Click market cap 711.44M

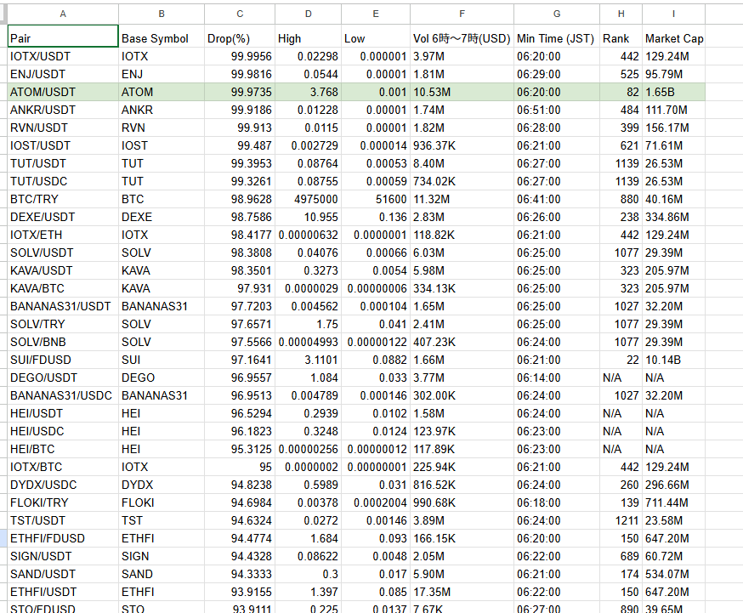673,502
